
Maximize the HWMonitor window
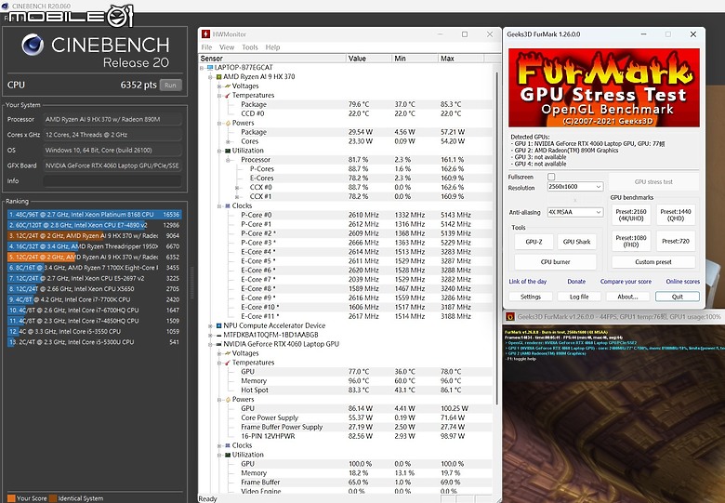pos(465,34)
